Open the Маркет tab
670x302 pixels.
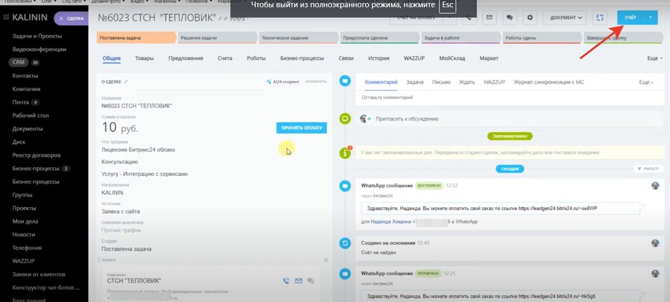coord(489,58)
